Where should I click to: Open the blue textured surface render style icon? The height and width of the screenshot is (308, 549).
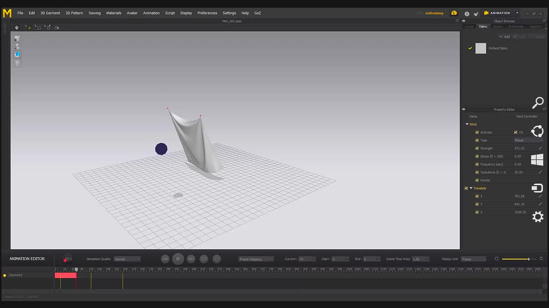(x=17, y=54)
